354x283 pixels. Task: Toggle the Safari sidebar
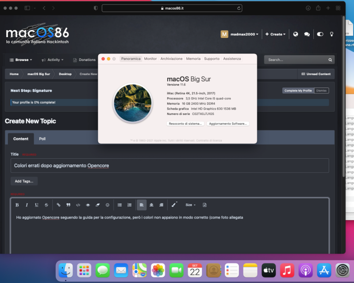point(27,8)
